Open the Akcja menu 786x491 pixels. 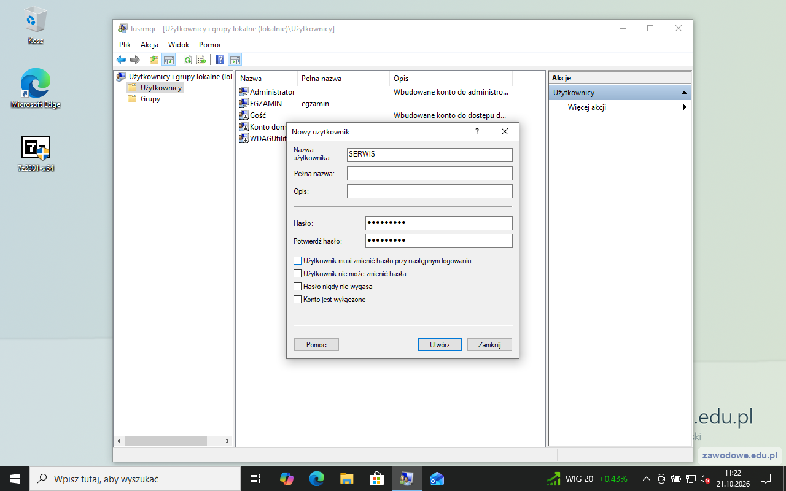tap(149, 45)
